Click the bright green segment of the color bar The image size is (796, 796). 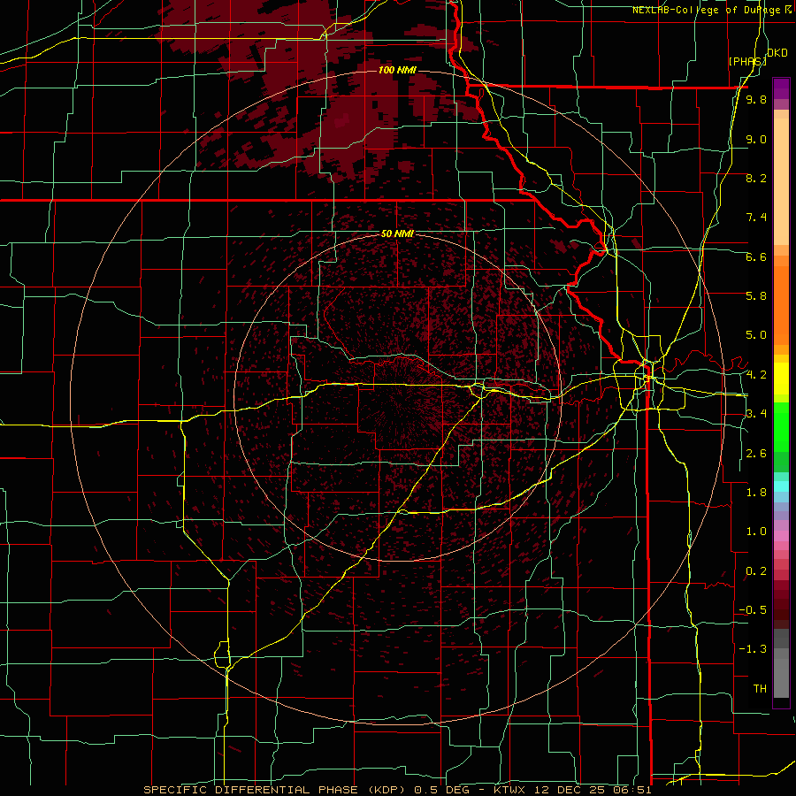coord(781,427)
